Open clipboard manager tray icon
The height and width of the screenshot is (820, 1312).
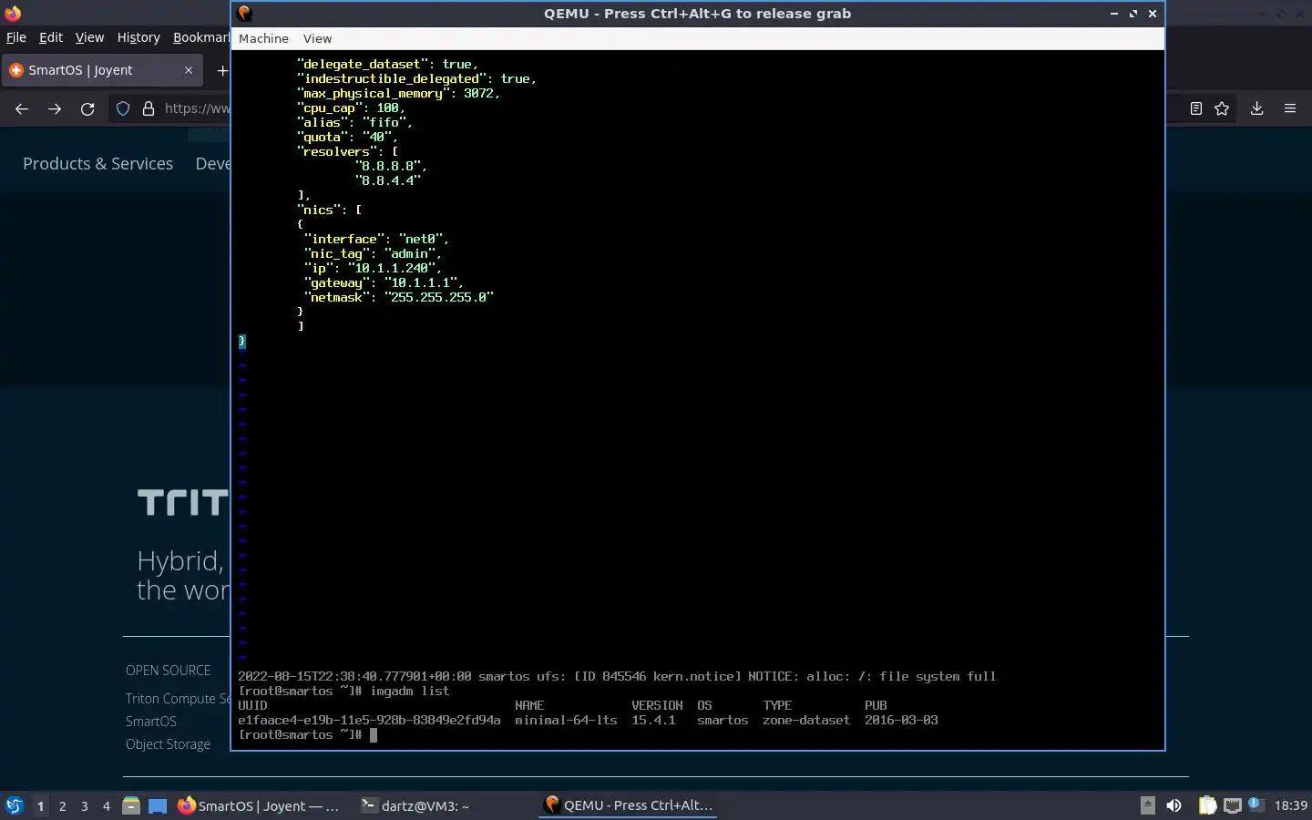pyautogui.click(x=1207, y=805)
